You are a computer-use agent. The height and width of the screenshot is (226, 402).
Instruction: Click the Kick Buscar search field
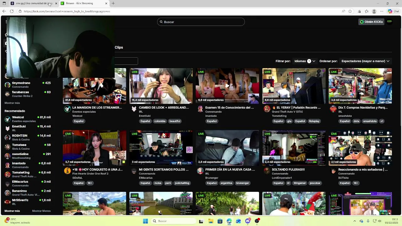201,22
